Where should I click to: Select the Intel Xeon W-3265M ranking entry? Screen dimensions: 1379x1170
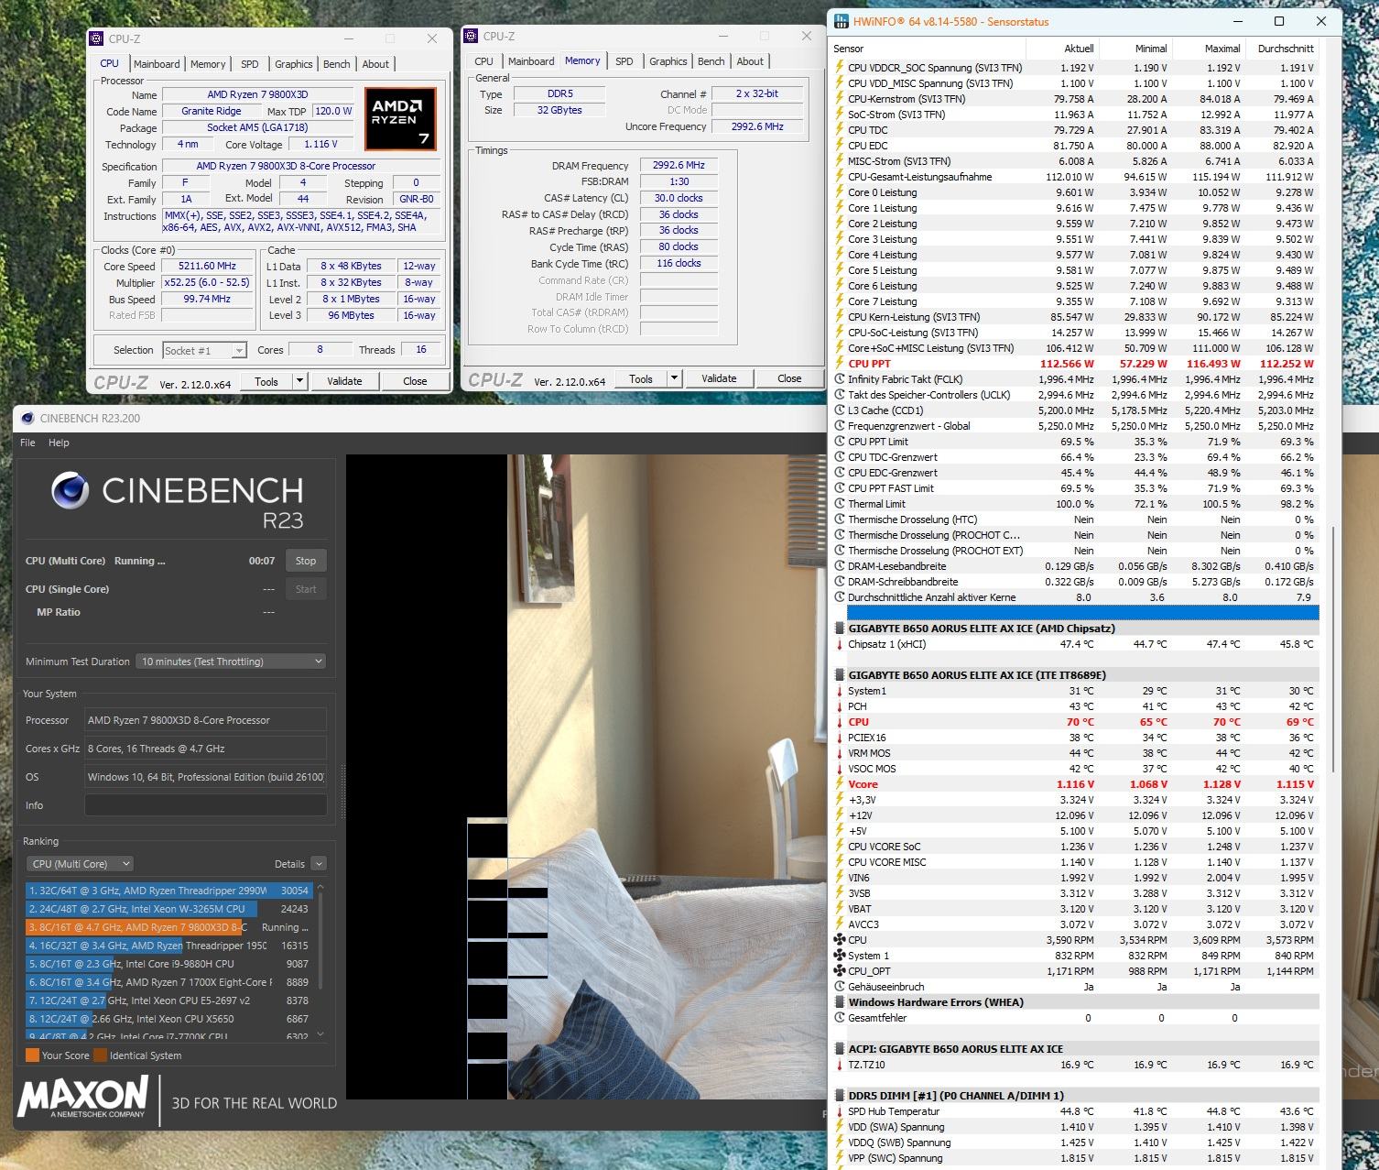point(168,909)
